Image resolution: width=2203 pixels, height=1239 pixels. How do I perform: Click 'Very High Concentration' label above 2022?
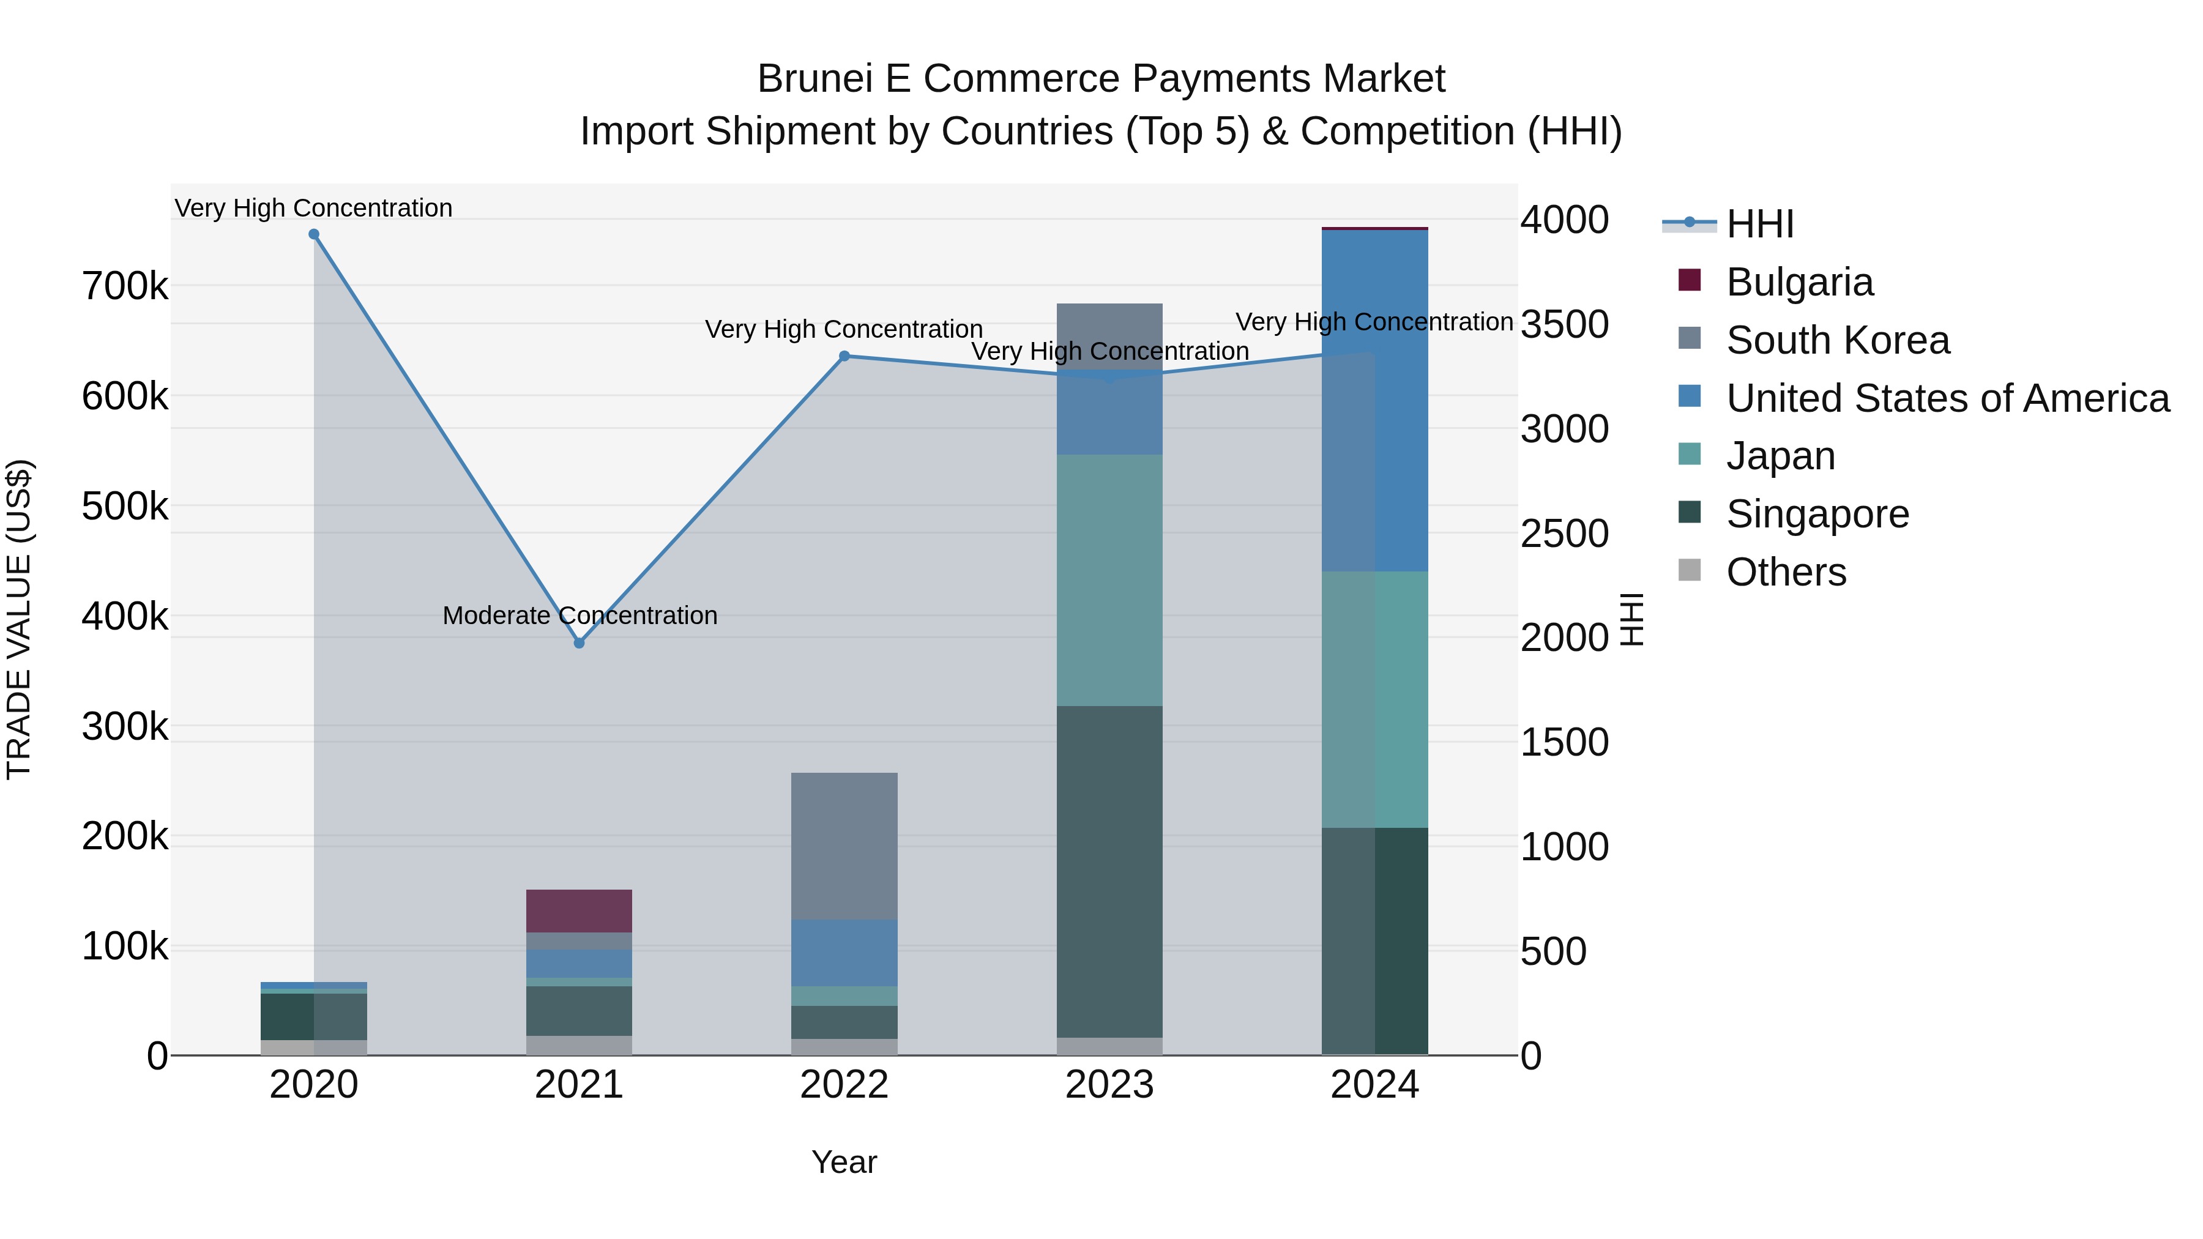844,329
